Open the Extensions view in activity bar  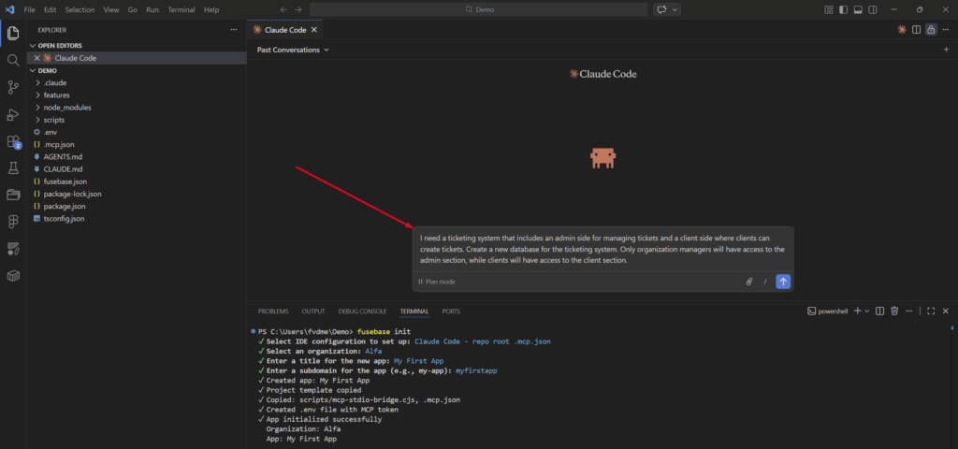click(13, 142)
